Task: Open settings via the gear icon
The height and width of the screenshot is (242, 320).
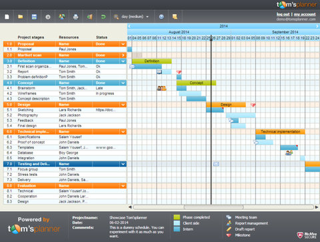Action: click(48, 17)
